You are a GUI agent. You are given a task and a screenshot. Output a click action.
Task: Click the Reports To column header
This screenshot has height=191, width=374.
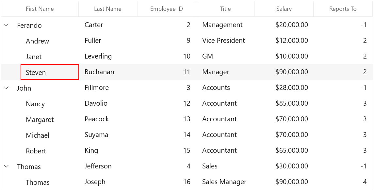tap(343, 9)
